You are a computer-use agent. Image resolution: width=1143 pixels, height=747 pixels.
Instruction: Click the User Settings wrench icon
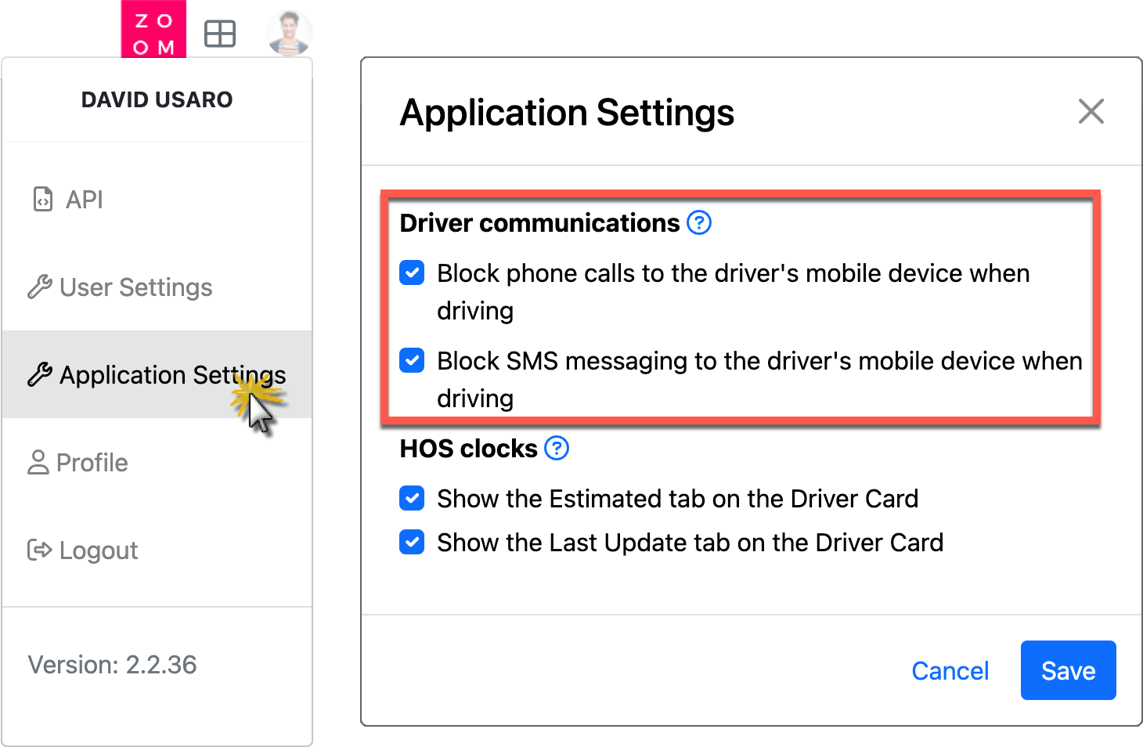(40, 287)
